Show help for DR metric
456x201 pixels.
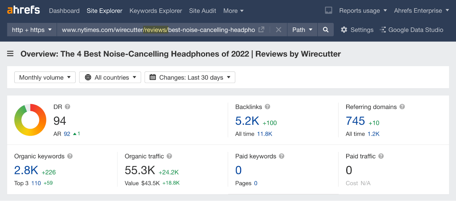pyautogui.click(x=68, y=106)
